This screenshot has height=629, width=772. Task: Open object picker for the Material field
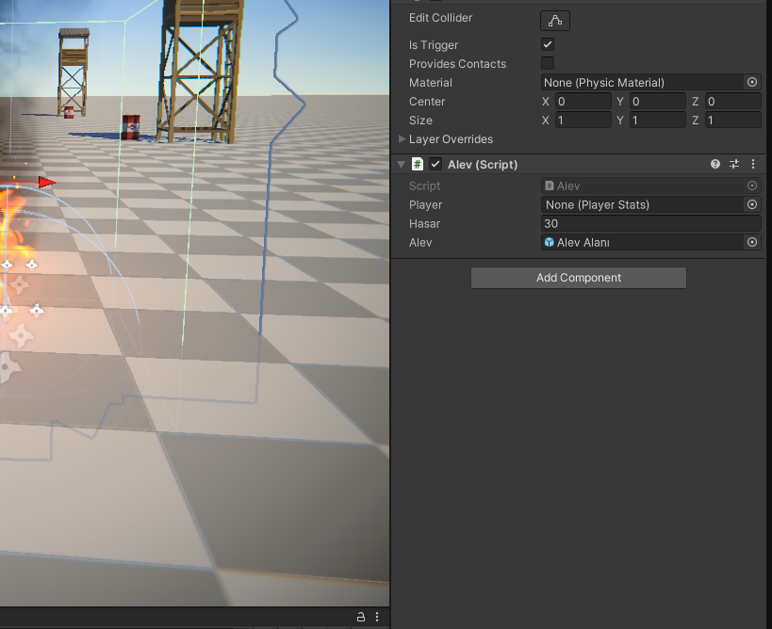[x=752, y=83]
